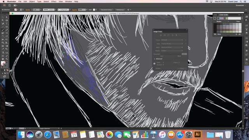Click the Document Setup button
249x140 pixels.
[106, 10]
